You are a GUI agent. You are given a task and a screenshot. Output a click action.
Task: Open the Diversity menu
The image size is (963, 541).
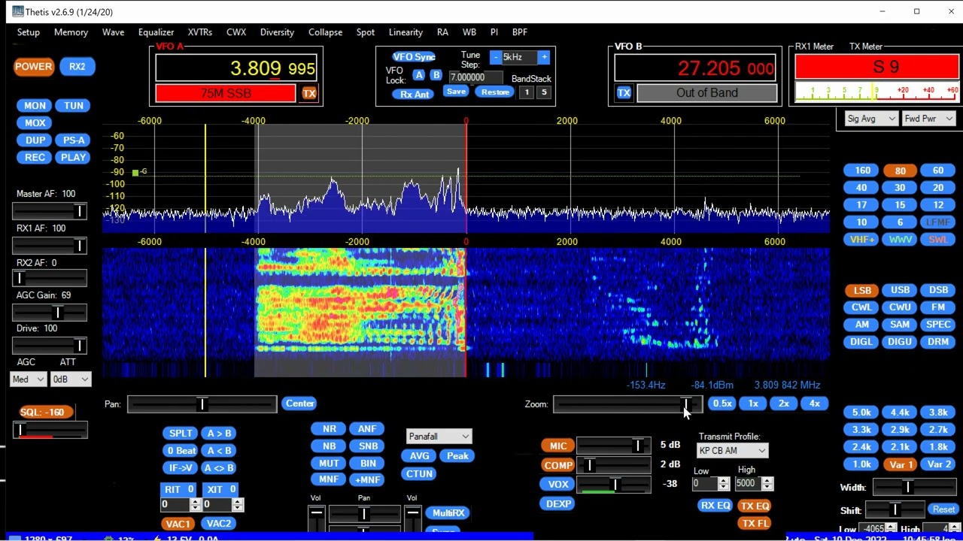[277, 32]
